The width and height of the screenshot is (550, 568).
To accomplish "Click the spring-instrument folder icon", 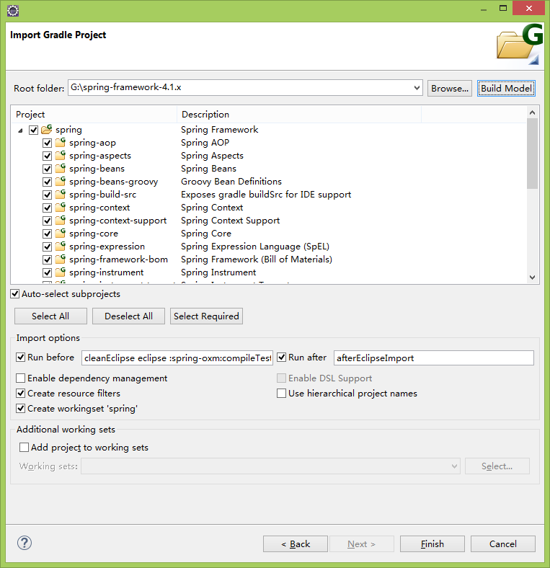I will click(60, 272).
